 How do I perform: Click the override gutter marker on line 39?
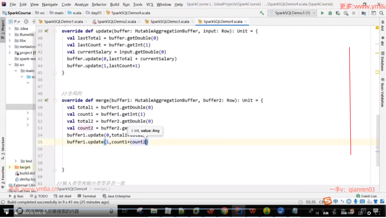pos(47,31)
